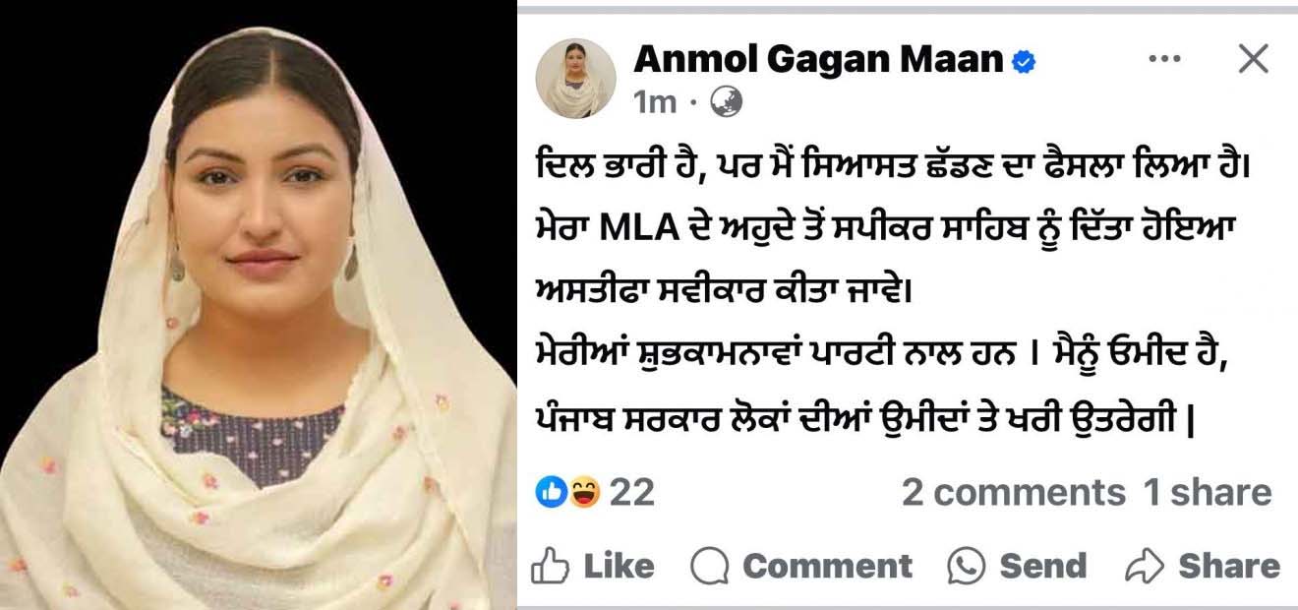The width and height of the screenshot is (1298, 610).
Task: Open the small profile picture avatar
Action: pyautogui.click(x=575, y=78)
